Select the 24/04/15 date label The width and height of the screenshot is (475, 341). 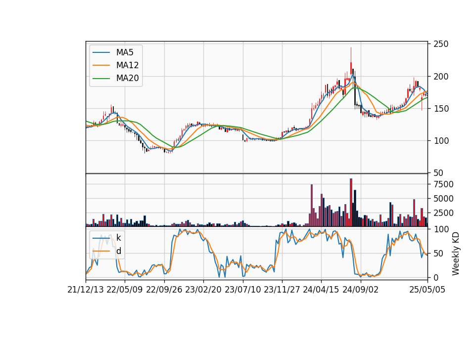(x=321, y=290)
